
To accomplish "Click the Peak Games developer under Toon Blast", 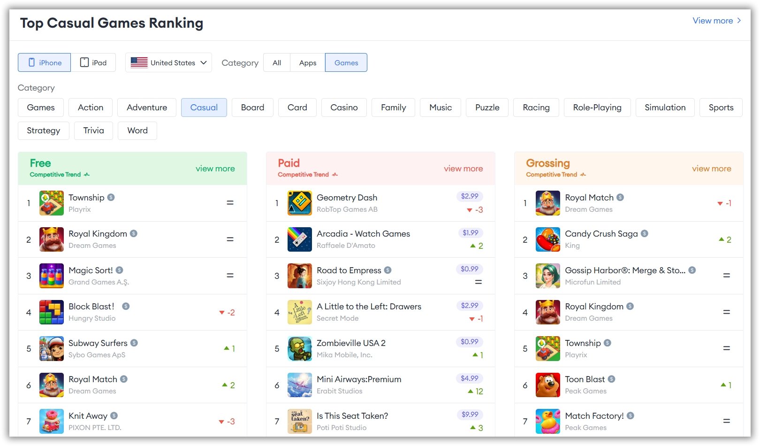I will coord(586,391).
